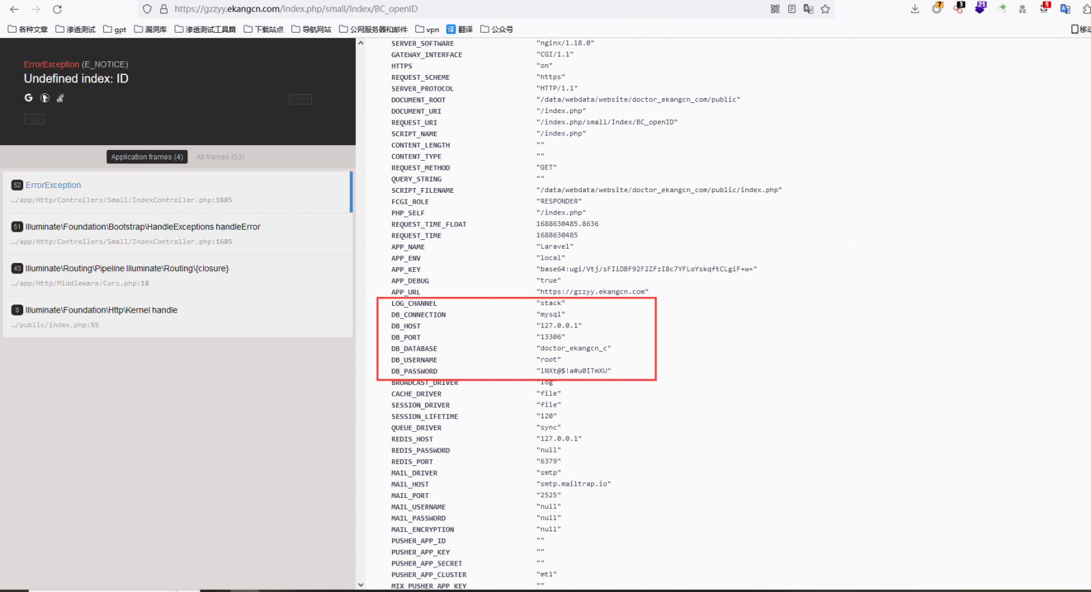
Task: Search the error on DuckDuckGo
Action: tap(45, 97)
